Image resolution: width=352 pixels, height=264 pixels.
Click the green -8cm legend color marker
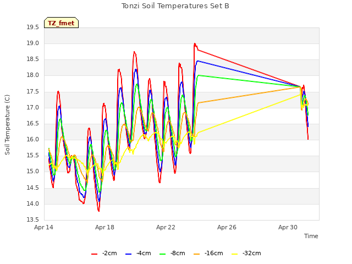point(163,254)
